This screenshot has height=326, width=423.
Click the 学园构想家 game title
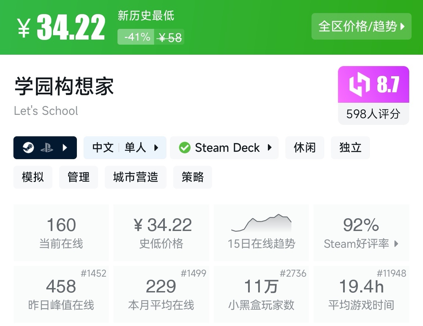tap(64, 86)
